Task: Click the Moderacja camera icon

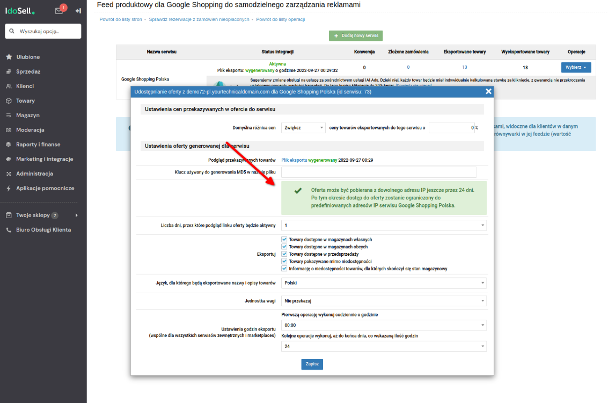Action: [9, 130]
